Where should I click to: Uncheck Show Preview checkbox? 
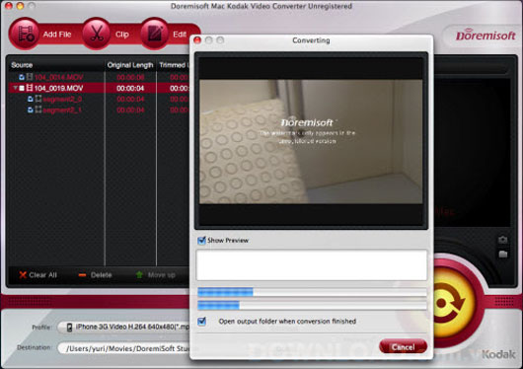click(201, 240)
